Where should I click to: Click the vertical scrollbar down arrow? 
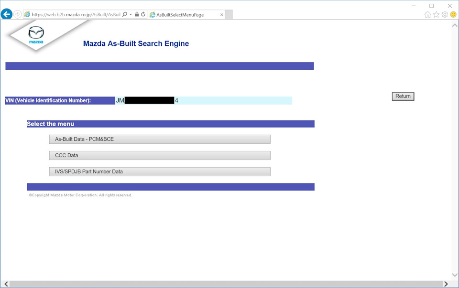(455, 275)
